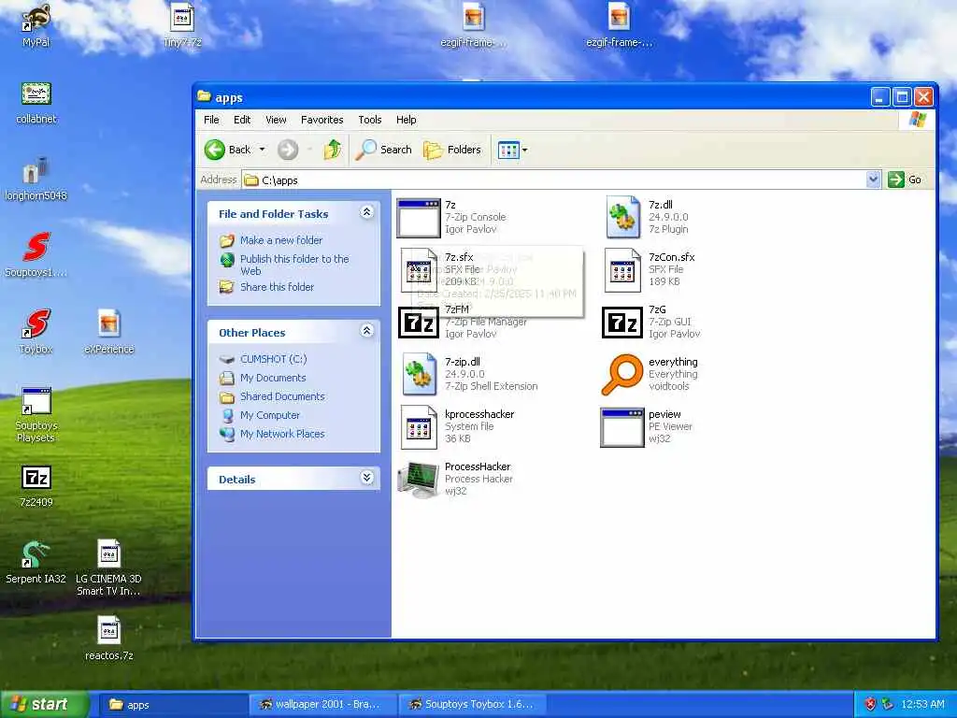Expand the Address bar dropdown

click(874, 179)
